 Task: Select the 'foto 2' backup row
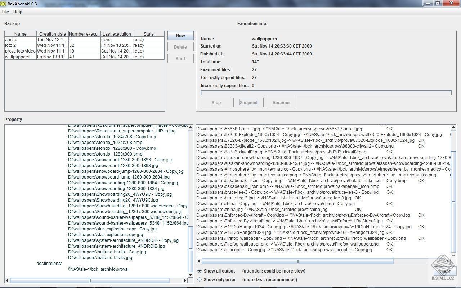coord(20,45)
